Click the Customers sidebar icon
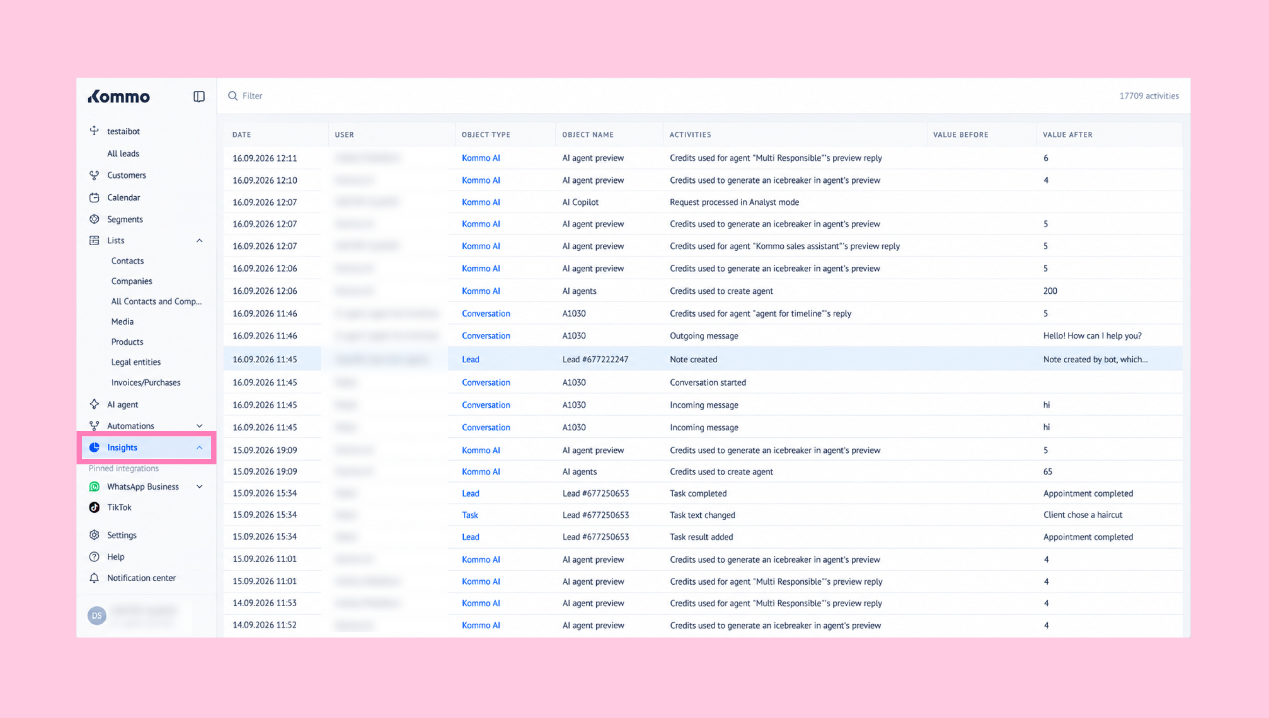Viewport: 1269px width, 718px height. [x=94, y=175]
